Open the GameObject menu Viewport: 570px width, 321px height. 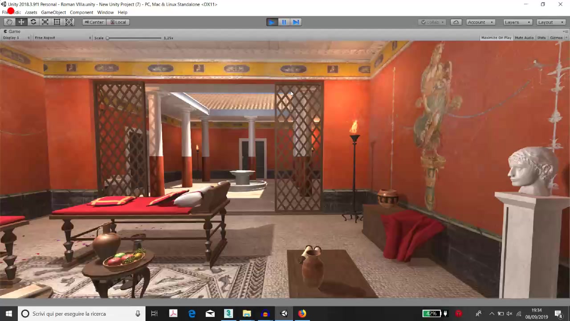53,12
